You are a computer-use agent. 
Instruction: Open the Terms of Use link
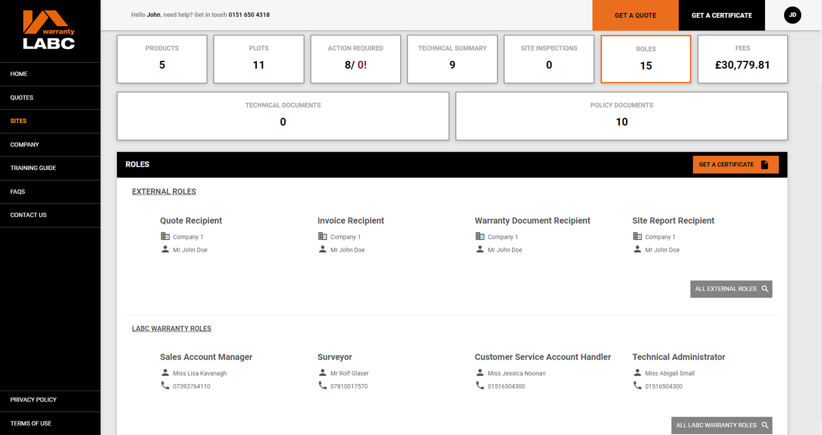50,423
